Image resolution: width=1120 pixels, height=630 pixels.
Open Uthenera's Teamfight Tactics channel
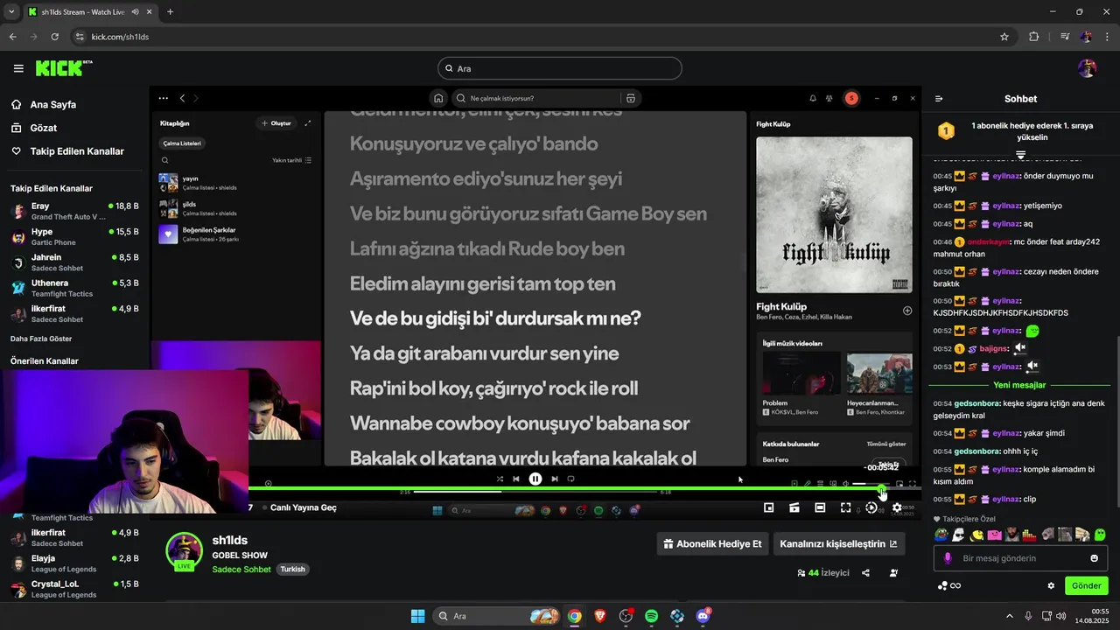(74, 288)
